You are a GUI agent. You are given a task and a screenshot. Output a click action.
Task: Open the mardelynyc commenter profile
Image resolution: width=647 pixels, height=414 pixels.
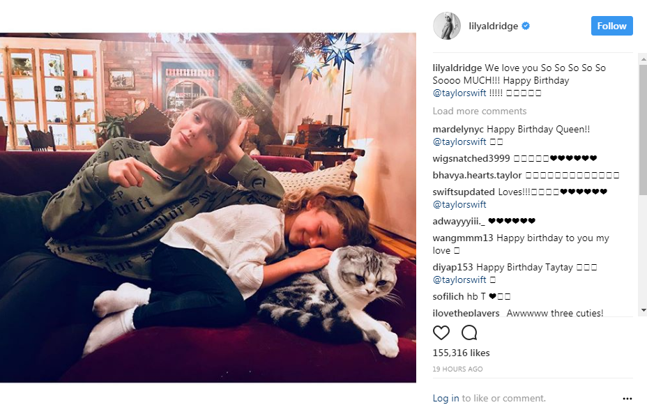point(458,130)
